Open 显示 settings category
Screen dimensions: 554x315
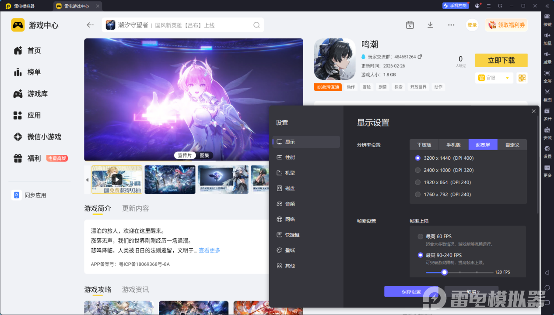click(306, 142)
